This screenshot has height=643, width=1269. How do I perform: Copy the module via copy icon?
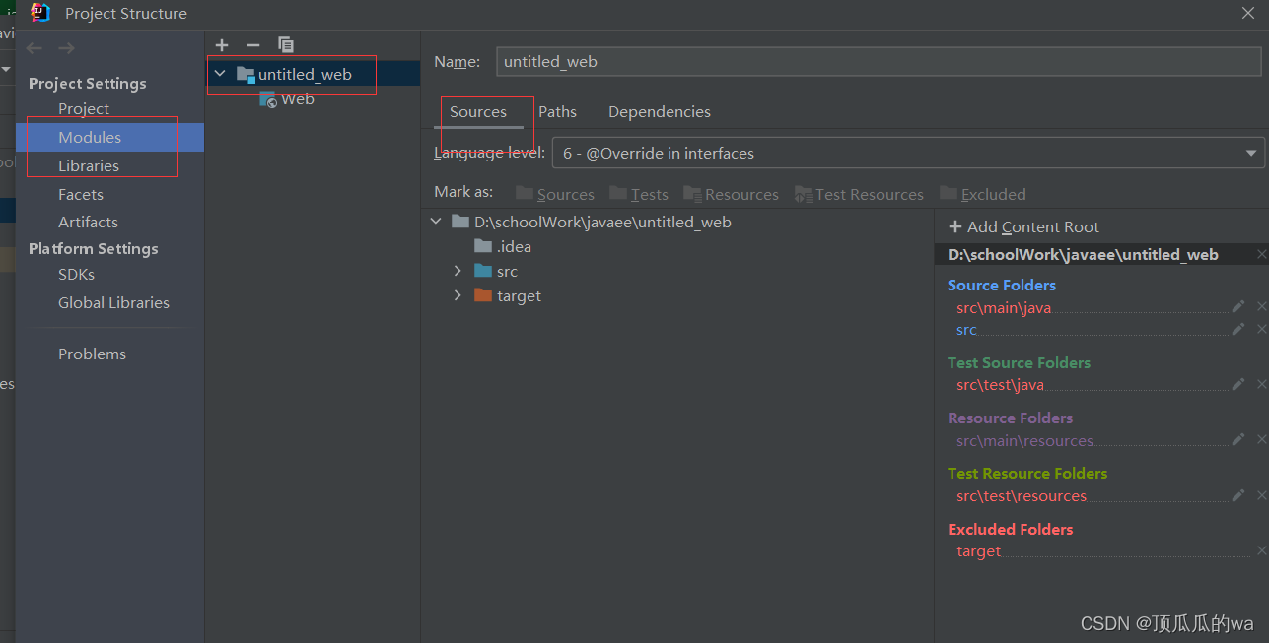tap(285, 44)
